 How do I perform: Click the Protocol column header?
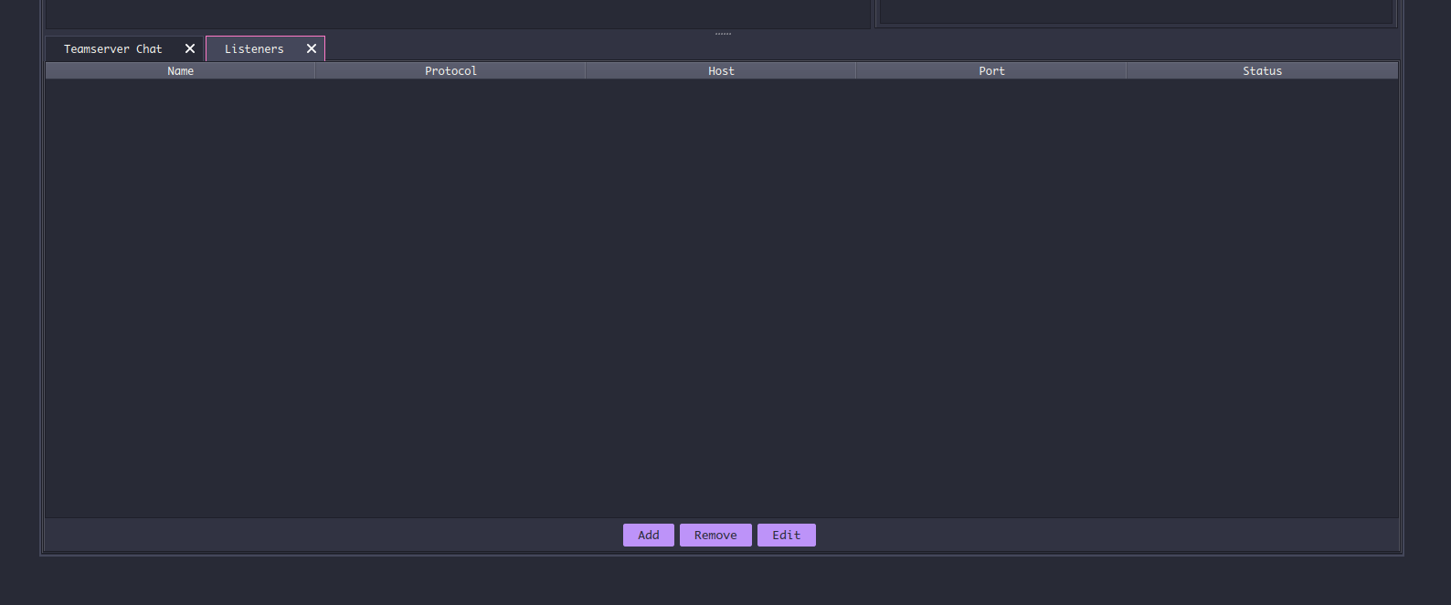point(450,71)
